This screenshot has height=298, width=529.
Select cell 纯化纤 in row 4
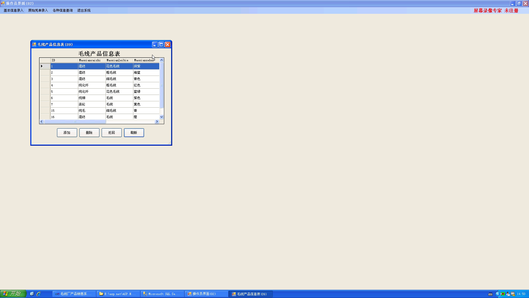pyautogui.click(x=92, y=85)
